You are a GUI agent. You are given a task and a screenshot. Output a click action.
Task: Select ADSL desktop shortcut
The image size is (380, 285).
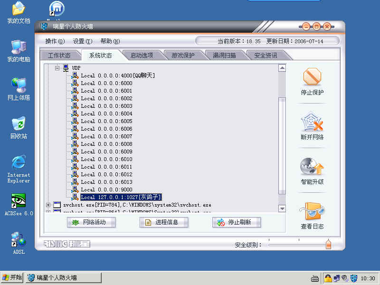[x=19, y=243]
